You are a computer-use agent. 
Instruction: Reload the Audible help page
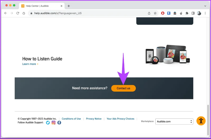(x=18, y=13)
